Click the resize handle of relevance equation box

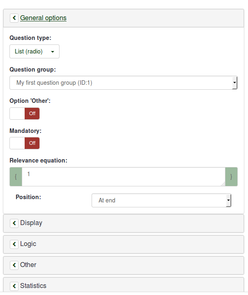tap(223, 184)
